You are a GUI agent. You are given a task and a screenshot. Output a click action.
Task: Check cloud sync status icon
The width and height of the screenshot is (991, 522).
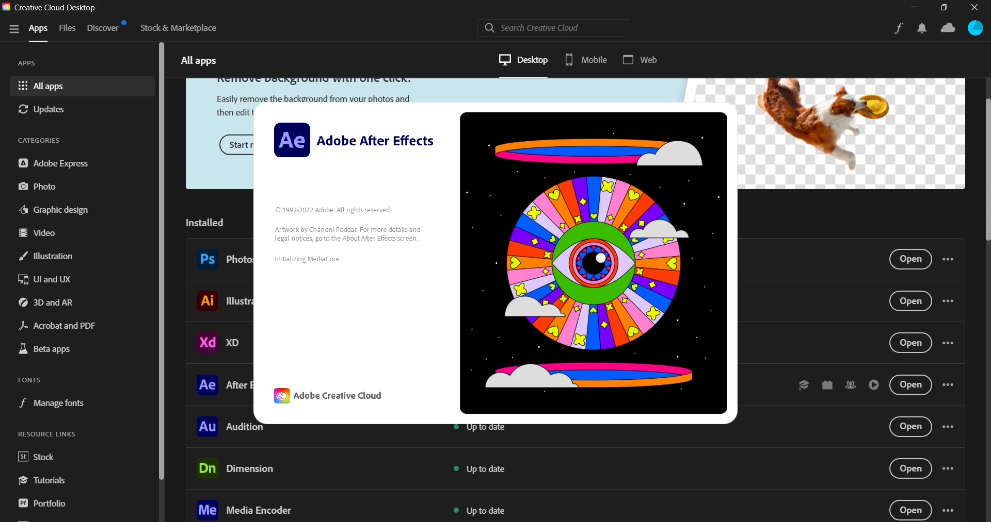pyautogui.click(x=948, y=28)
